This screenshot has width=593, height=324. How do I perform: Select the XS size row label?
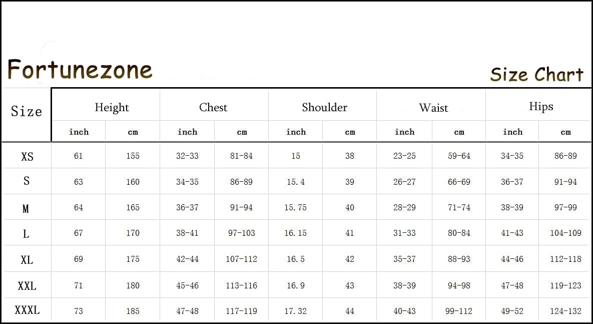tap(27, 156)
